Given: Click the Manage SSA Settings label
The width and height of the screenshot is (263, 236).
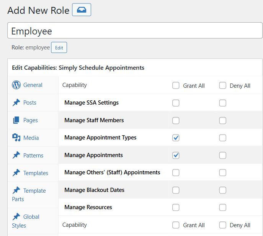Looking at the screenshot, I should tap(91, 103).
